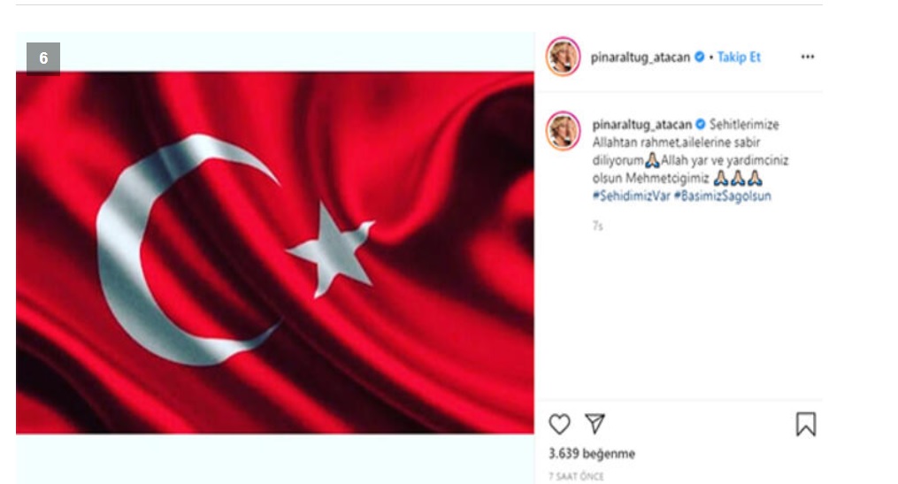898x484 pixels.
Task: Like the post with the heart icon
Action: pyautogui.click(x=559, y=425)
